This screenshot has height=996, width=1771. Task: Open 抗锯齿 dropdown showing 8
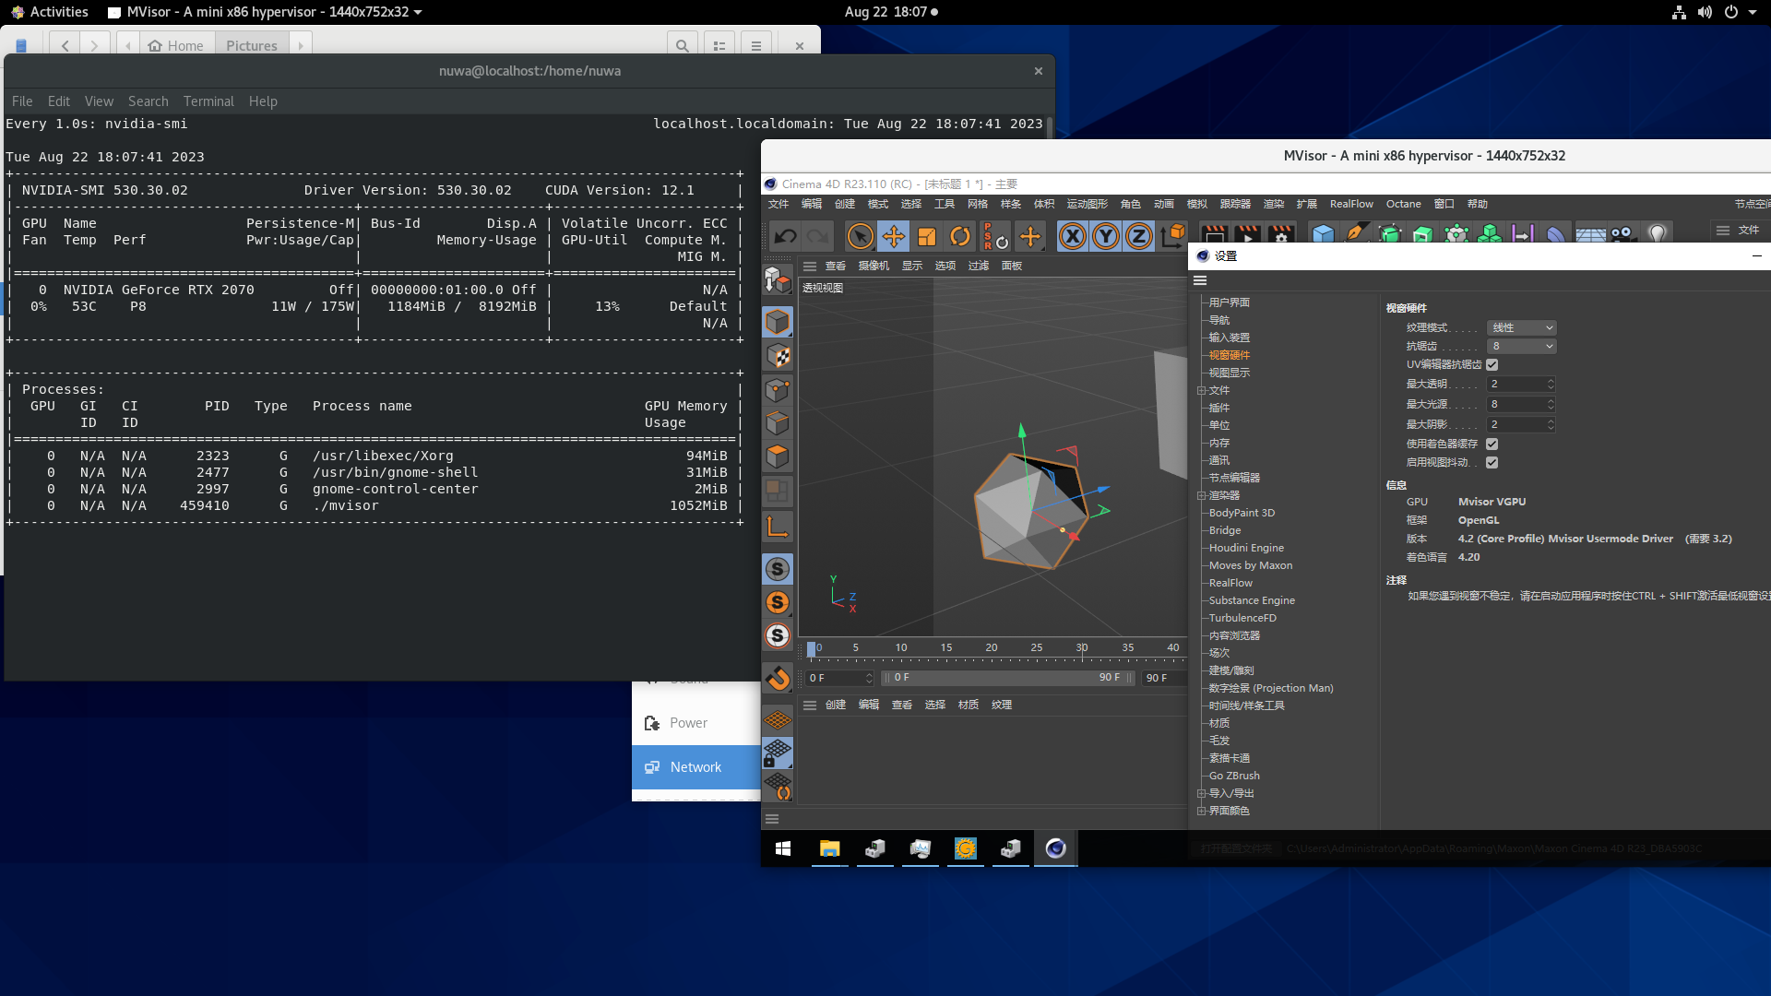click(x=1521, y=346)
